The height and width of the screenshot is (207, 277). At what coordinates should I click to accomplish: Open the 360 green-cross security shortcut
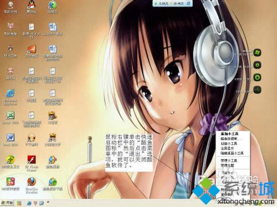(x=11, y=160)
